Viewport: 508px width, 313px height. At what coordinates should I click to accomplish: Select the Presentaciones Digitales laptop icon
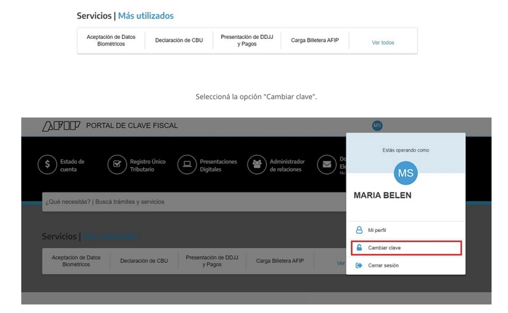(187, 165)
